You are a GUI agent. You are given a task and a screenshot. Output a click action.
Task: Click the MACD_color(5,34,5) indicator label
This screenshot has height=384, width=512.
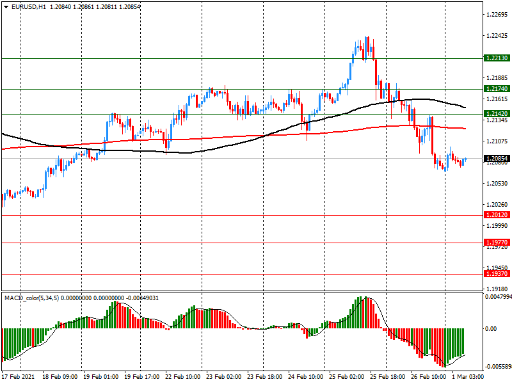point(31,298)
